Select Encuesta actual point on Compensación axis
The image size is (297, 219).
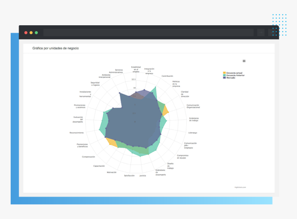point(110,144)
